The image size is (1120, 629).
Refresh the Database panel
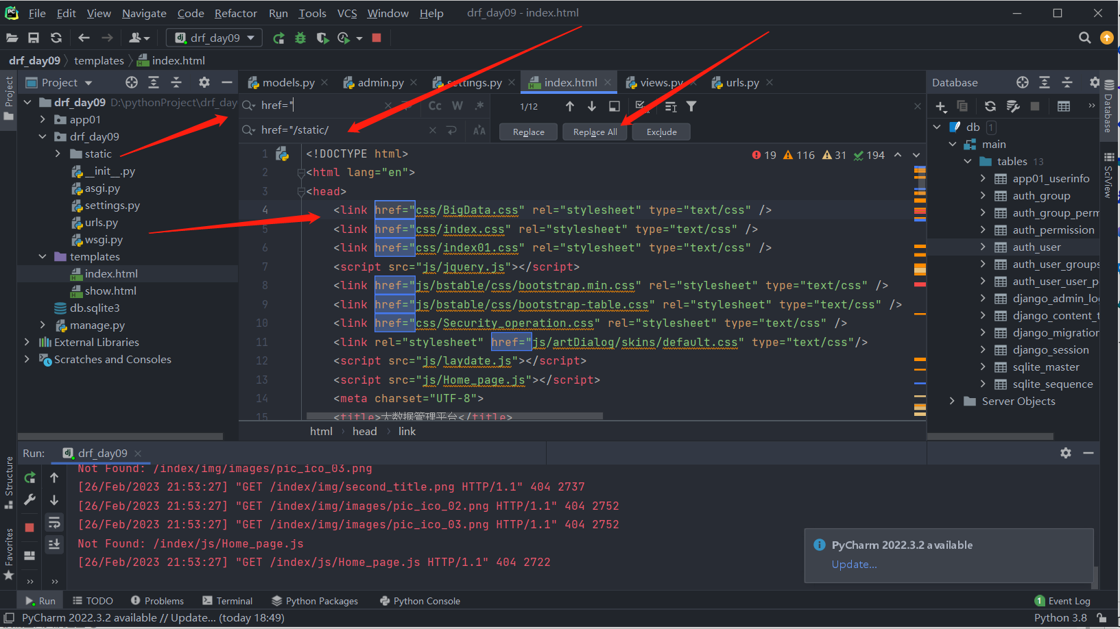pyautogui.click(x=990, y=106)
